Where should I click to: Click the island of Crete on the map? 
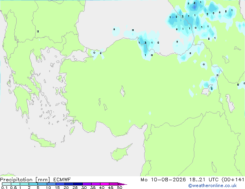[x=43, y=141]
